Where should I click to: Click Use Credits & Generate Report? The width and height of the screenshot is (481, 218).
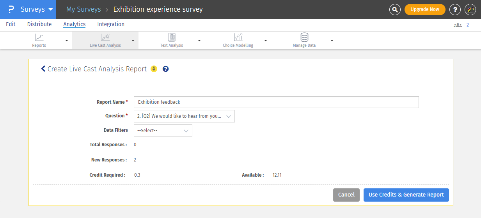[406, 195]
